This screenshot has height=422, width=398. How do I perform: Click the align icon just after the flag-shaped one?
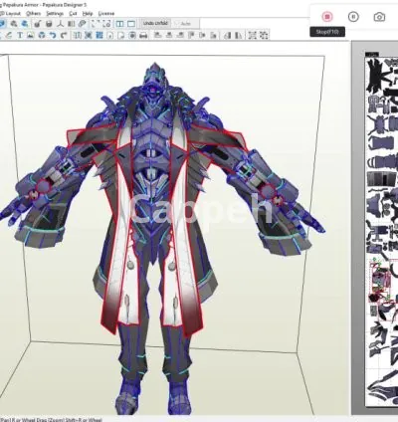[203, 35]
